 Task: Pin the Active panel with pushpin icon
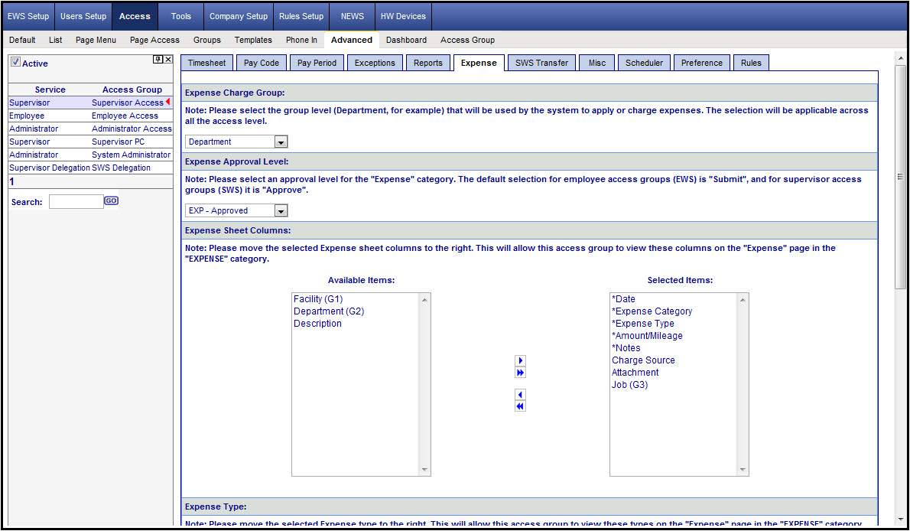pos(158,59)
